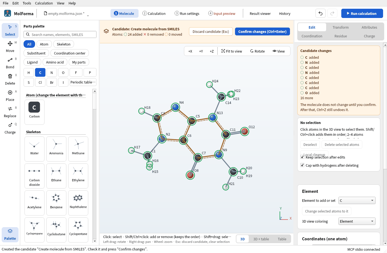Open the 3D view coloring dropdown

pyautogui.click(x=357, y=221)
